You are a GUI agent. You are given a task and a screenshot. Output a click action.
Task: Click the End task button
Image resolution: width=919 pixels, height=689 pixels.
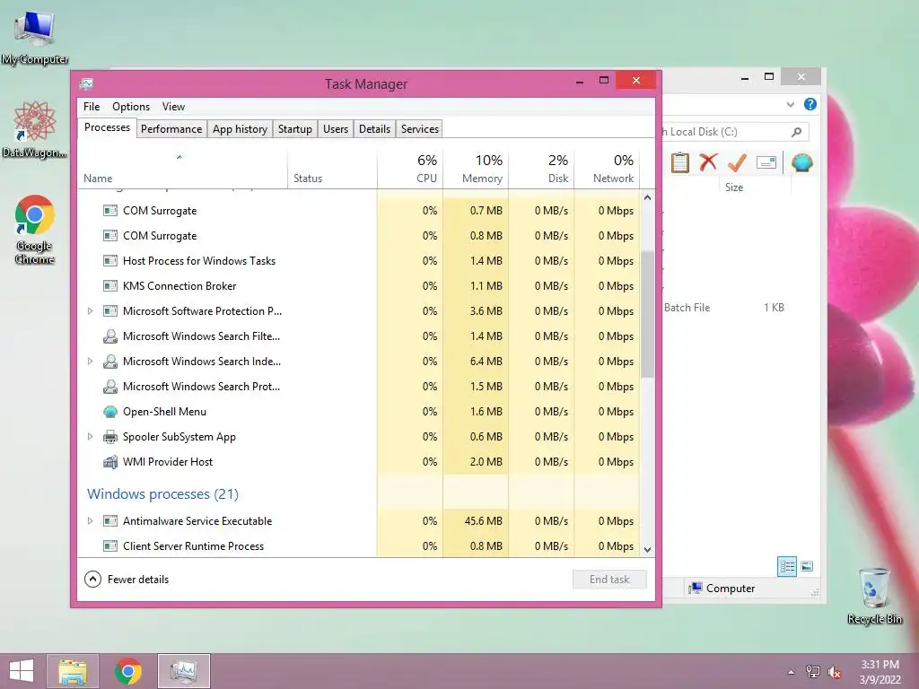point(609,580)
